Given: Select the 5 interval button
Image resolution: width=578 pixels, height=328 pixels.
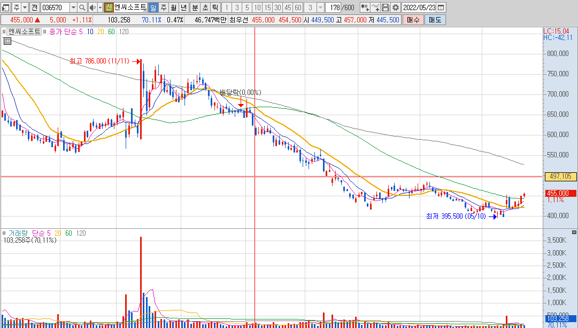Looking at the screenshot, I should (248, 7).
